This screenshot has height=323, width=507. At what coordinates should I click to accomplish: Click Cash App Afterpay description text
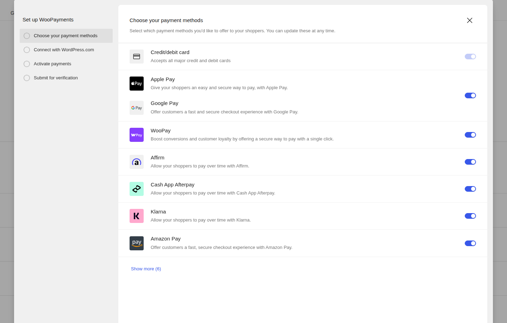(x=213, y=193)
